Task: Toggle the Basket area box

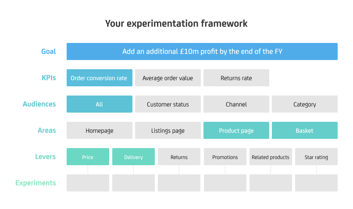Action: coord(304,131)
